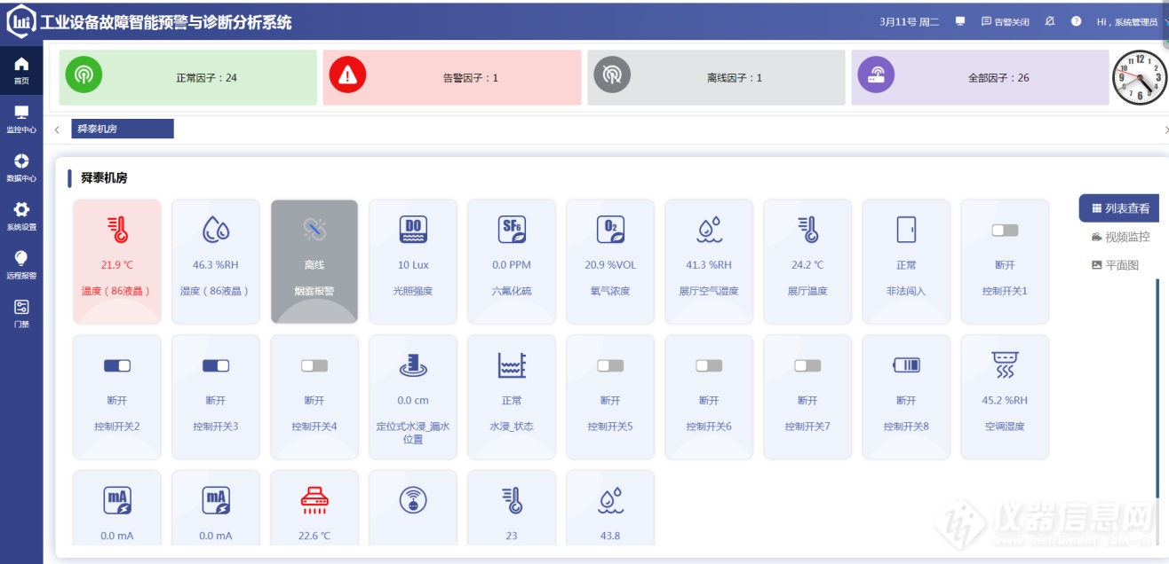This screenshot has width=1169, height=564.
Task: Click the help question mark icon
Action: click(x=1076, y=22)
